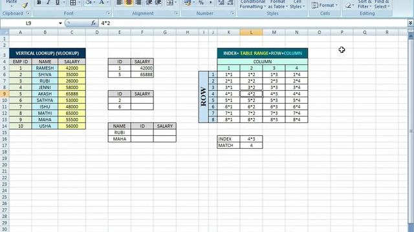Screen dimensions: 414x232
Task: Toggle Italic formatting
Action: [x=48, y=3]
